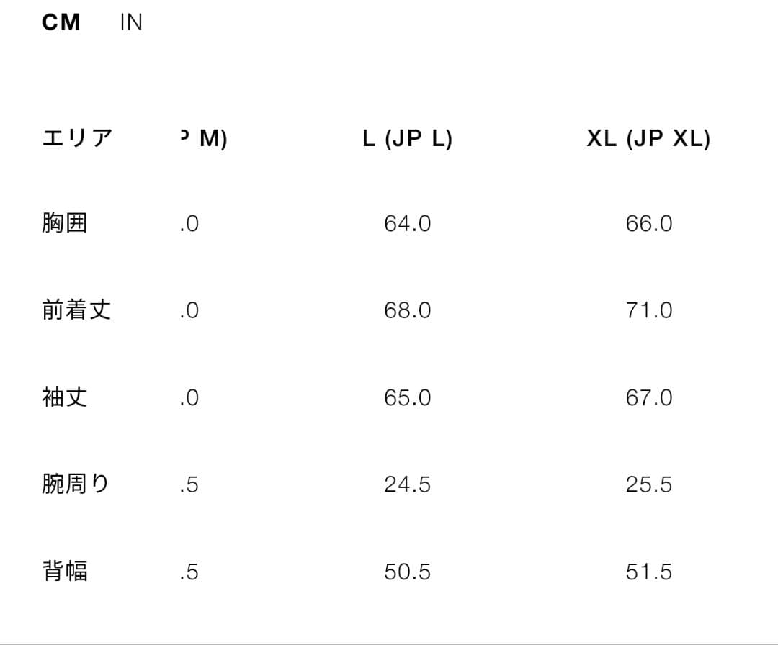
Task: Select the 25.5 arm circumference value
Action: (x=649, y=484)
